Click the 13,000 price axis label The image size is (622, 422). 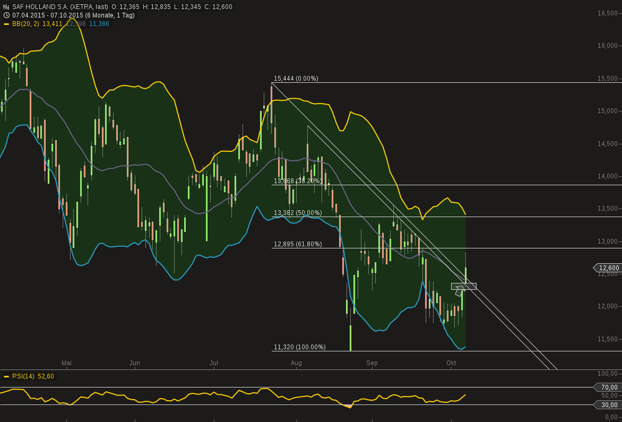click(608, 241)
